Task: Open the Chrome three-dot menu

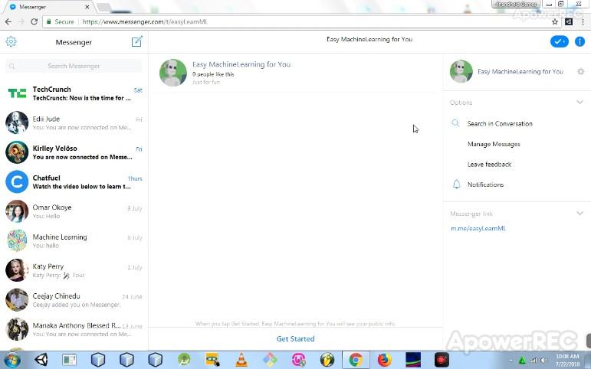Action: [x=583, y=22]
